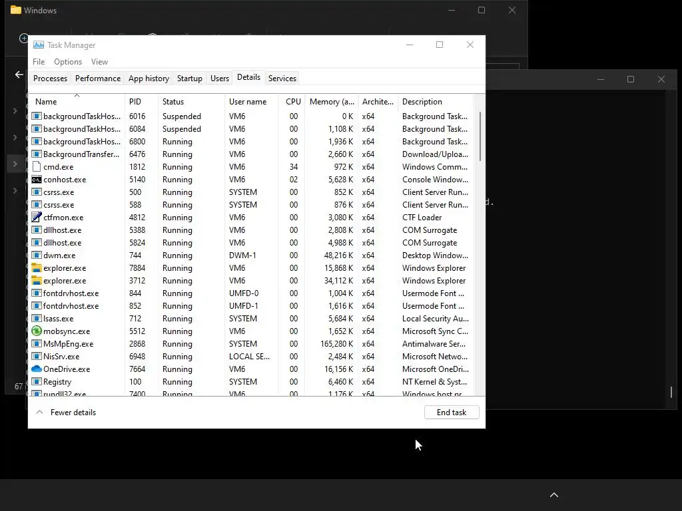Sort by the CPU column header
Screen dimensions: 682x511
click(x=292, y=102)
